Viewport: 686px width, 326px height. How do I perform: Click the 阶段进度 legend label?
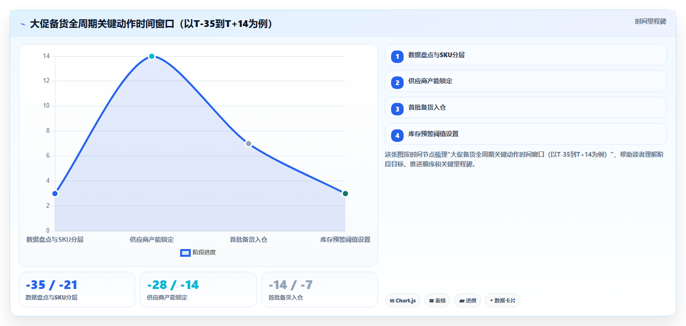pos(204,252)
